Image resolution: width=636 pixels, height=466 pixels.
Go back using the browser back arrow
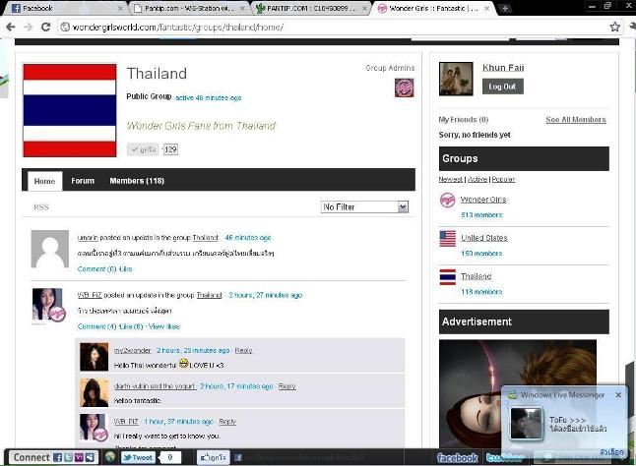point(11,28)
